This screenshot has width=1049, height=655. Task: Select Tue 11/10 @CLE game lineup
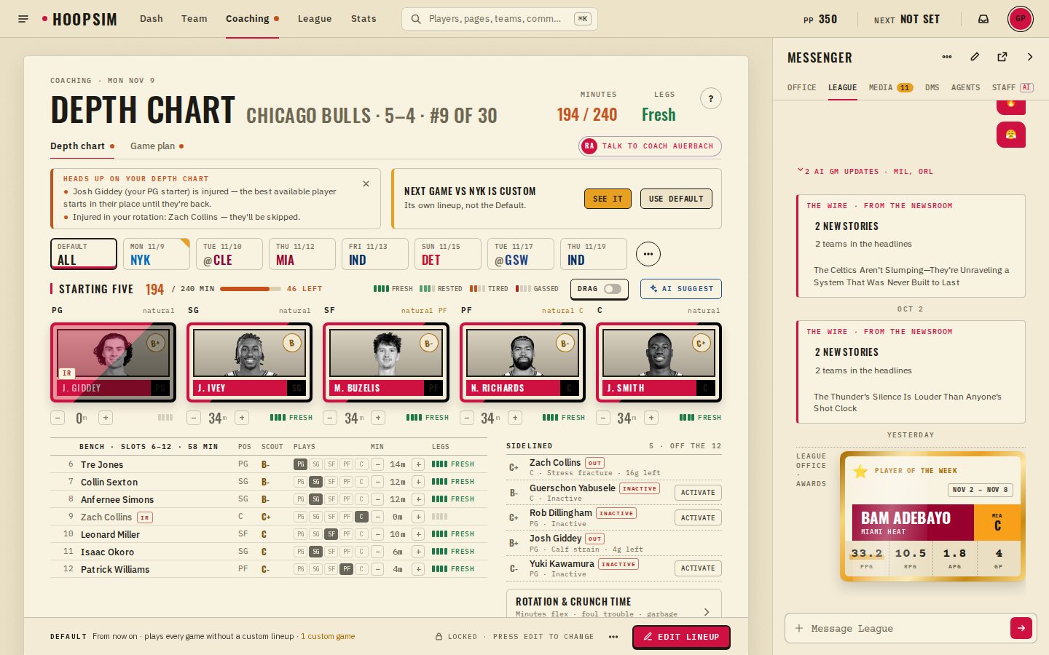(229, 254)
